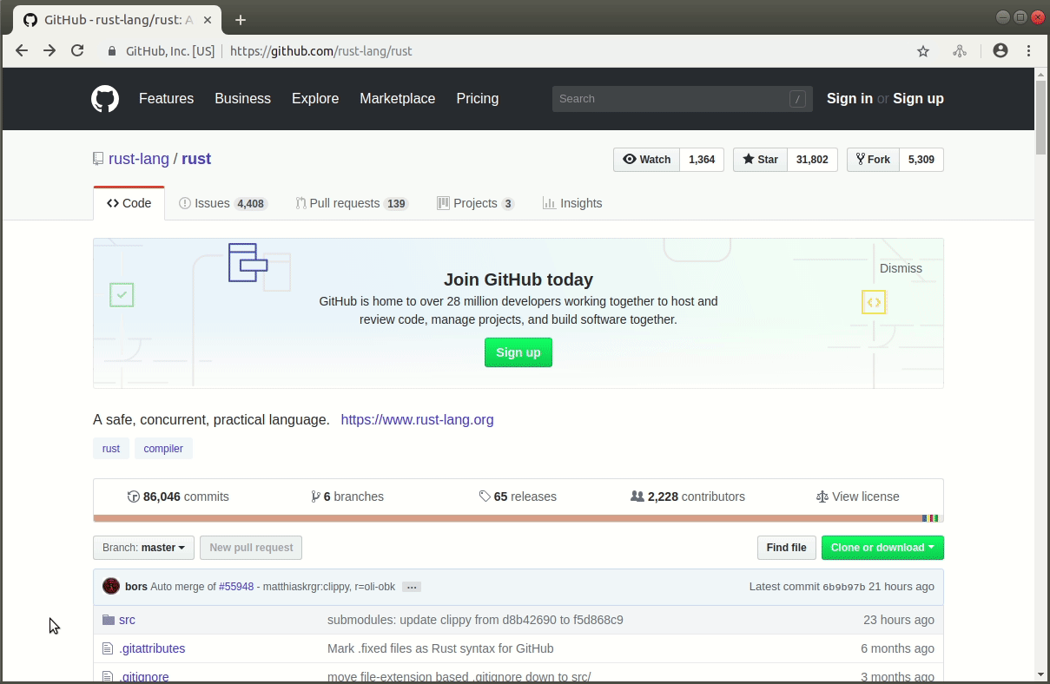Image resolution: width=1050 pixels, height=684 pixels.
Task: Click the bors avatar image
Action: (x=111, y=586)
